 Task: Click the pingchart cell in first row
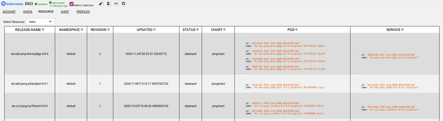218,54
